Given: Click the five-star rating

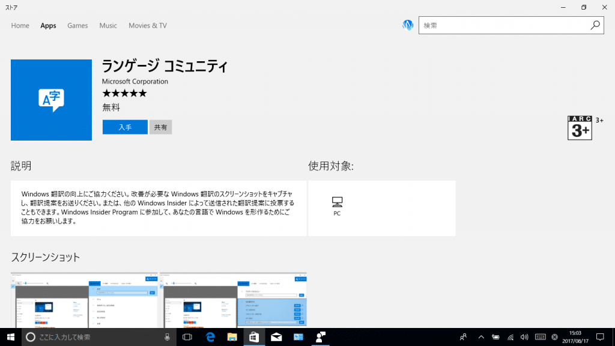Looking at the screenshot, I should pyautogui.click(x=124, y=93).
